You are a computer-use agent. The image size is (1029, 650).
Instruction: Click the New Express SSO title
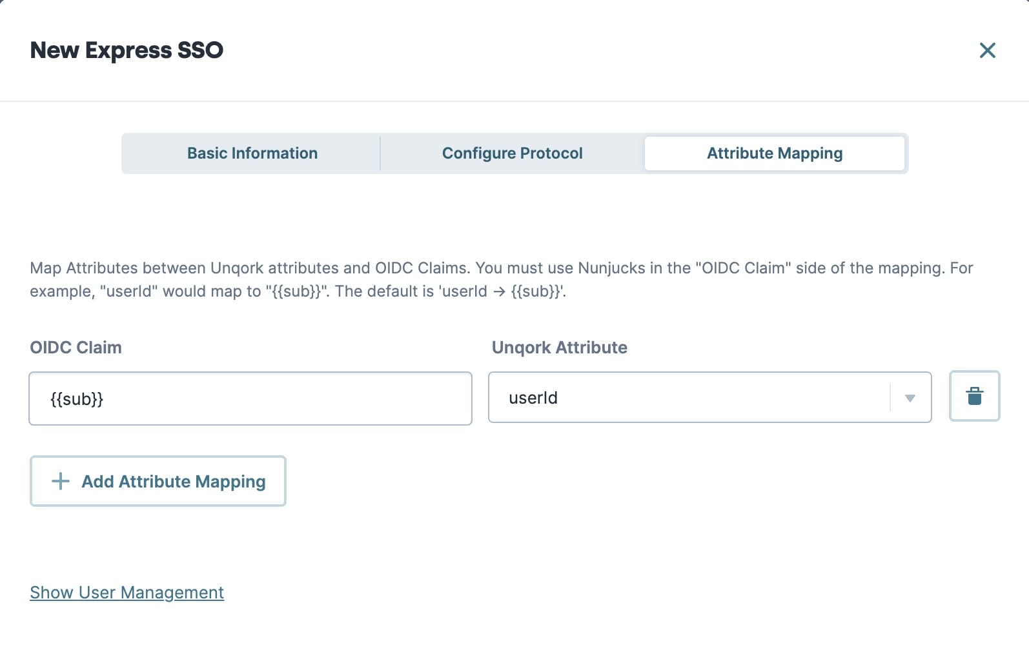tap(127, 50)
